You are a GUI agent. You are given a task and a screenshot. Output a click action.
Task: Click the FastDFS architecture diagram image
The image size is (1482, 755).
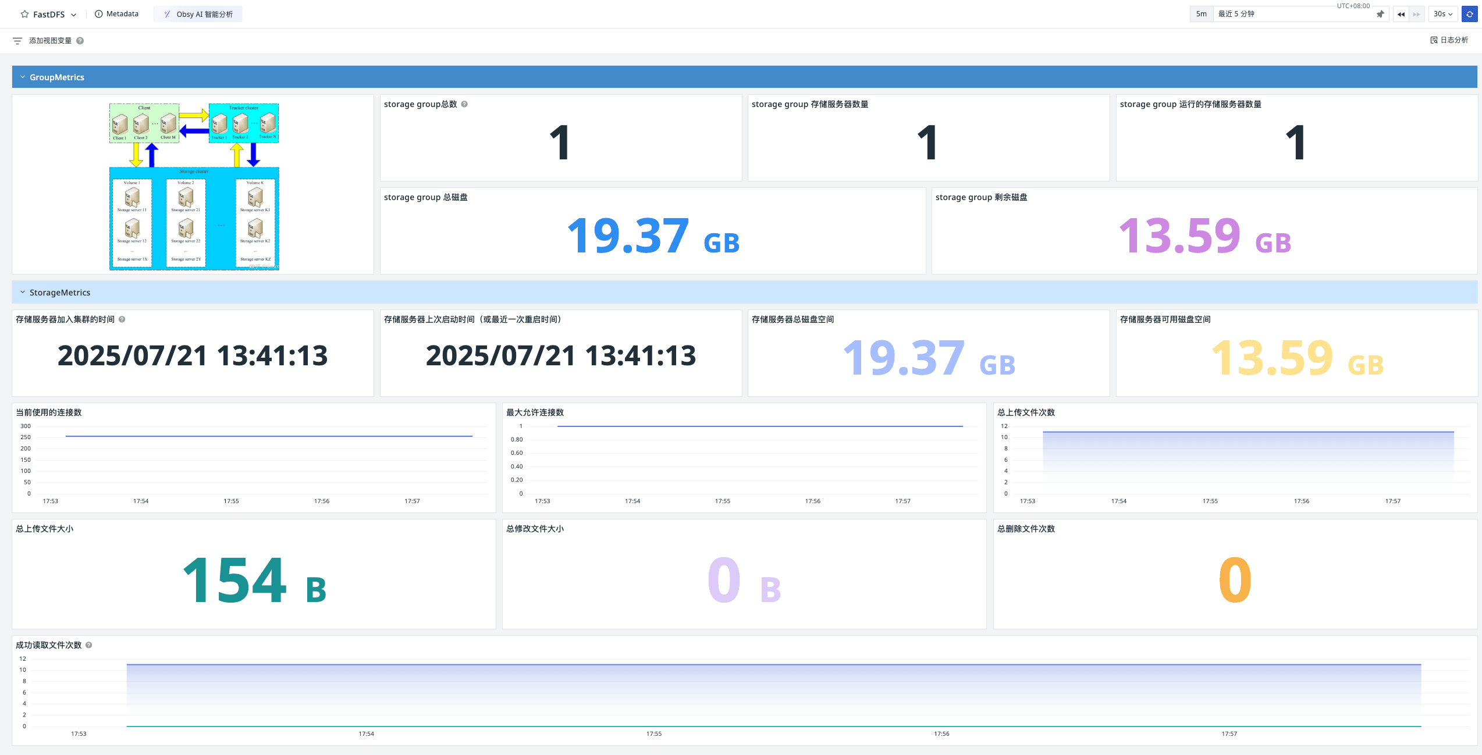tap(194, 186)
